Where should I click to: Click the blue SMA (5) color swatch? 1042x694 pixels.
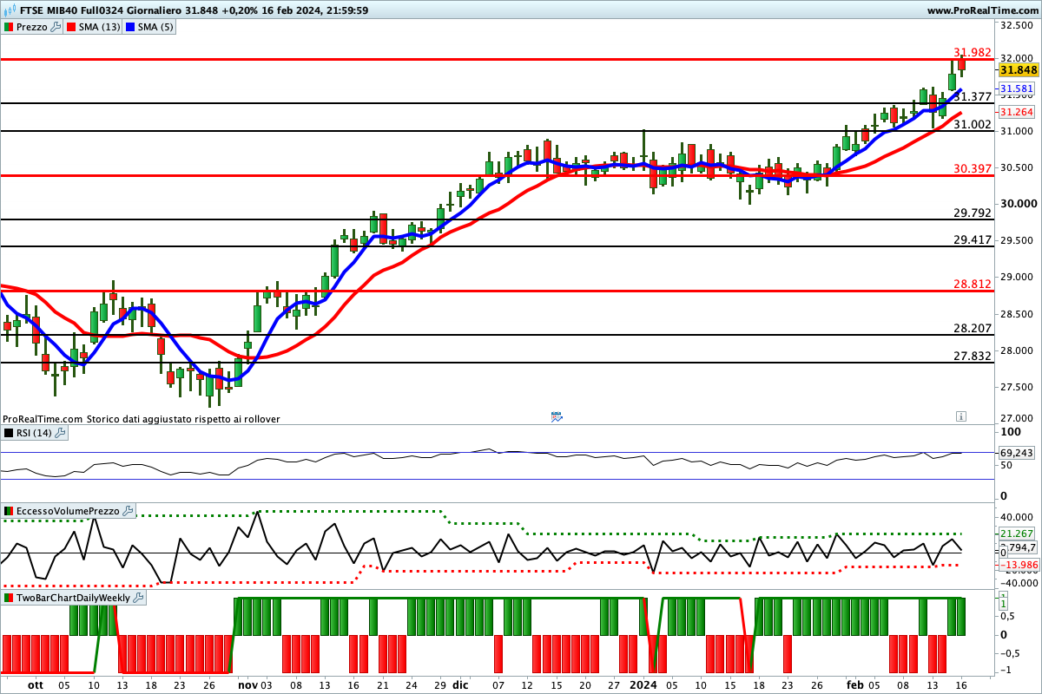pos(131,27)
